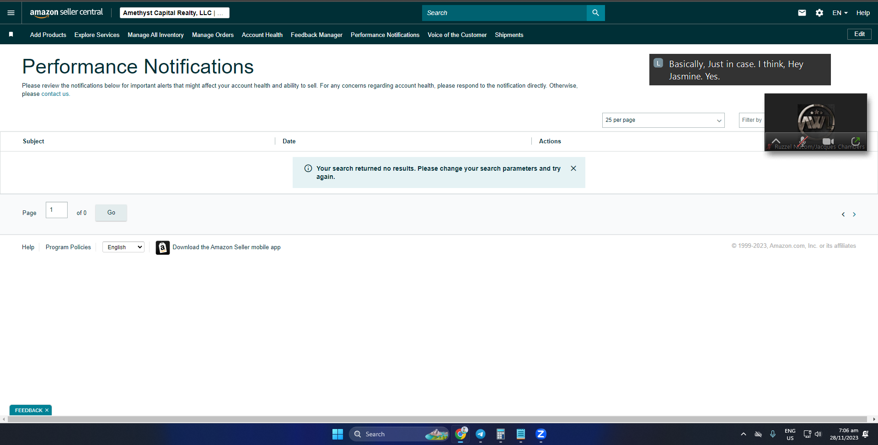Open Account Health page
Viewport: 878px width, 445px height.
[262, 35]
